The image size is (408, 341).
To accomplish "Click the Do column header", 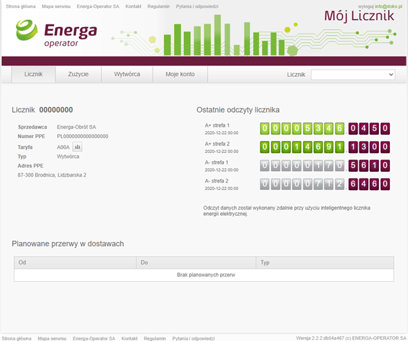I will tap(196, 262).
